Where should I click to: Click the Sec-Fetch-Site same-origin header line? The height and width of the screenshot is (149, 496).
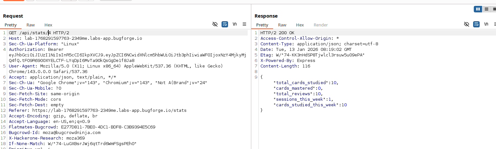44,94
